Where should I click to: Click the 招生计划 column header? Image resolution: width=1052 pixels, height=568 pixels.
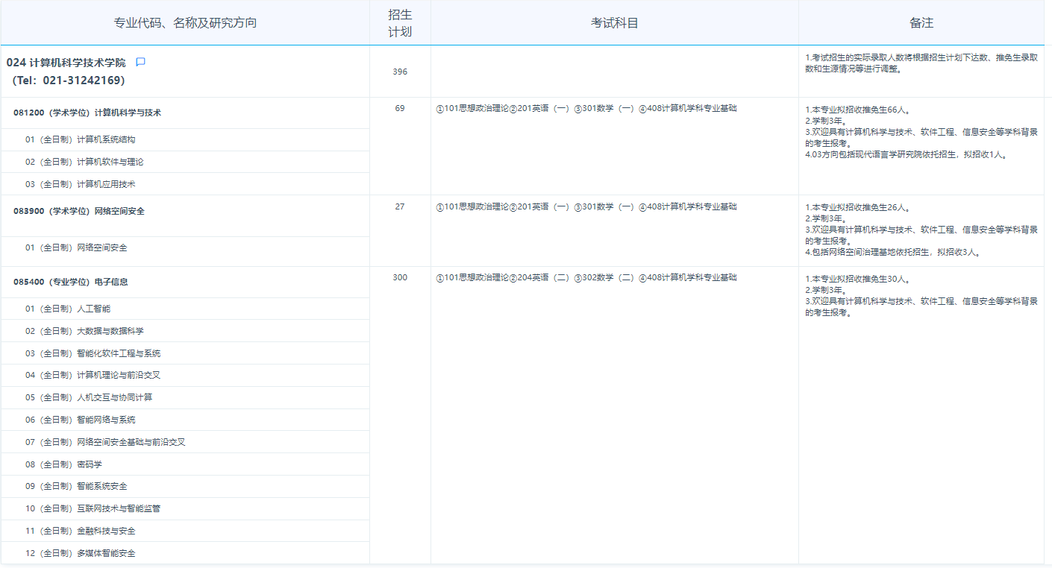click(x=400, y=23)
